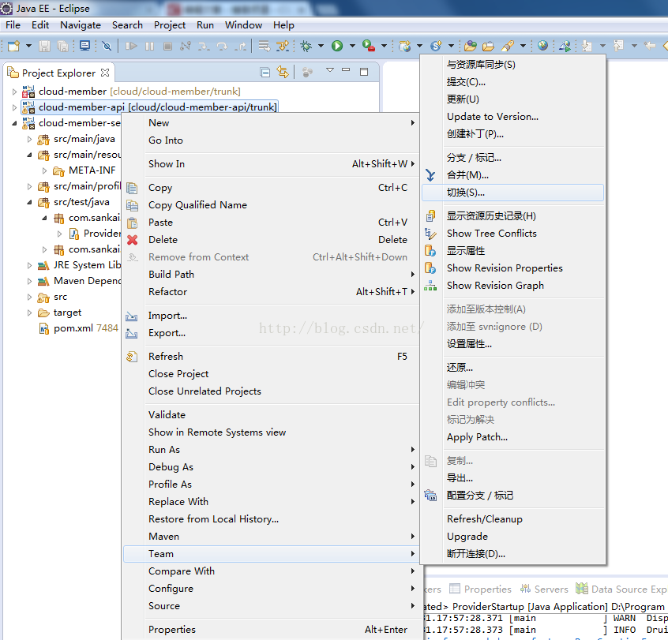Select Properties in the context menu
Screen dimensions: 668x640
tap(271, 630)
